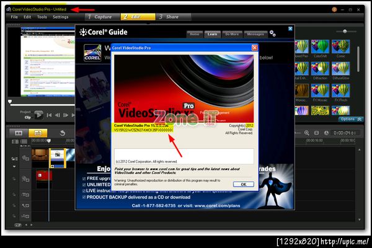Close the Corel Guide window
The height and width of the screenshot is (248, 372).
coord(290,29)
